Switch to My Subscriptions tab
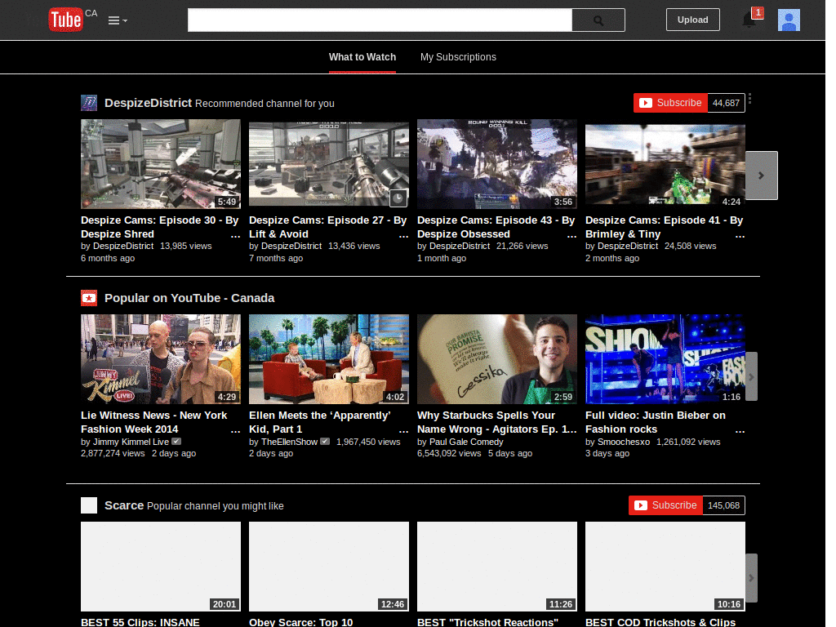Viewport: 836px width, 627px height. point(458,57)
